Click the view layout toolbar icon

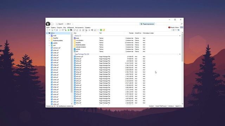[173, 30]
